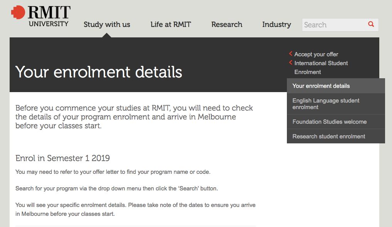The width and height of the screenshot is (392, 227).
Task: Click the Enrol in Semester 1 2019 heading
Action: click(62, 158)
